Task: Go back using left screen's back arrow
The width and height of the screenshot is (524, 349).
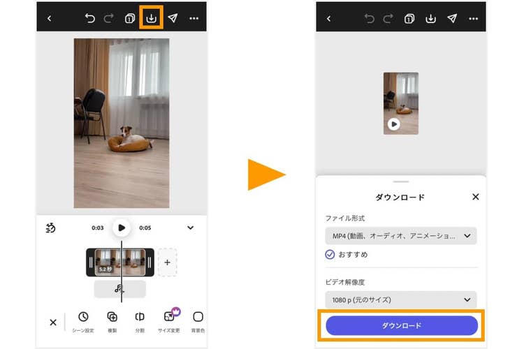Action: coord(50,18)
